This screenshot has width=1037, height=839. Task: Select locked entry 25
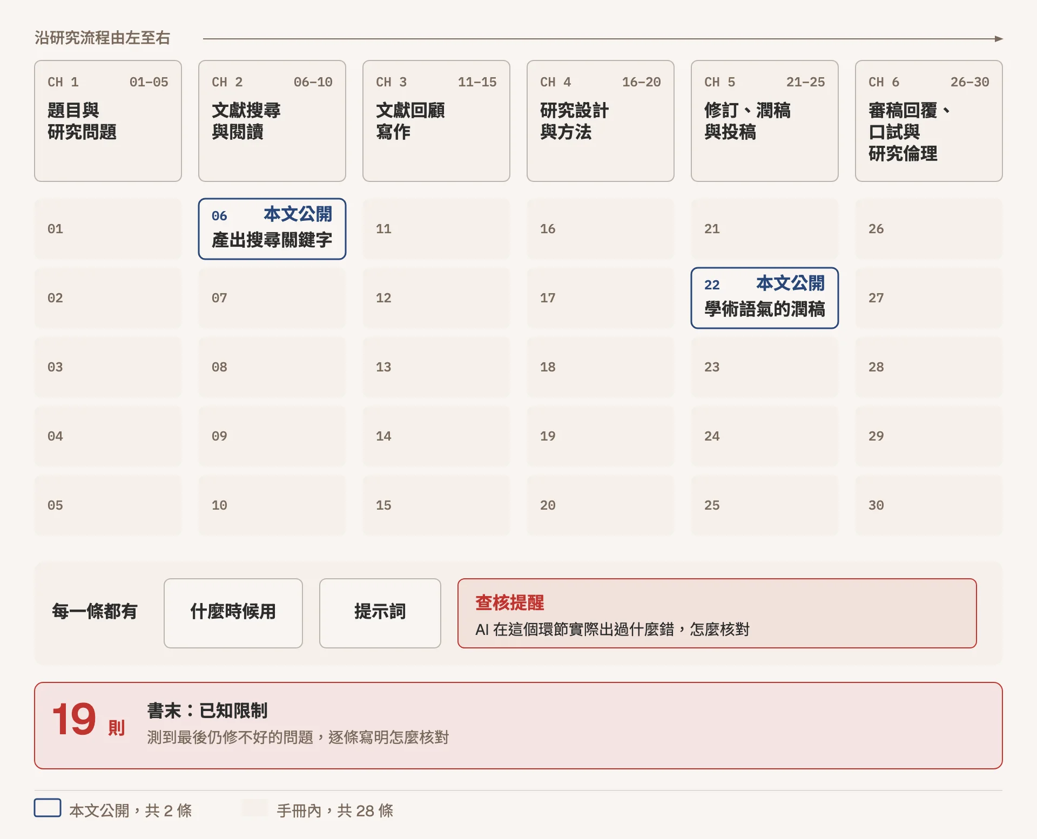tap(765, 505)
